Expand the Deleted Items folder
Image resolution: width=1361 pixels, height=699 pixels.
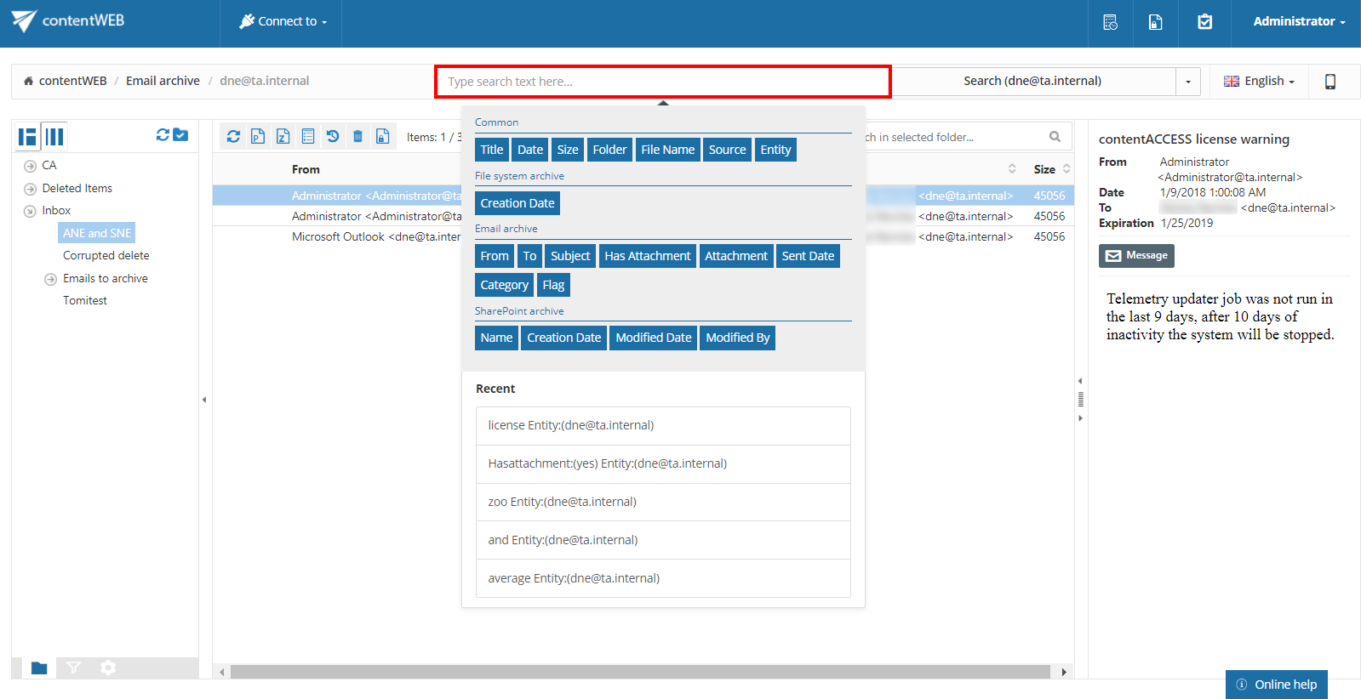pyautogui.click(x=30, y=189)
